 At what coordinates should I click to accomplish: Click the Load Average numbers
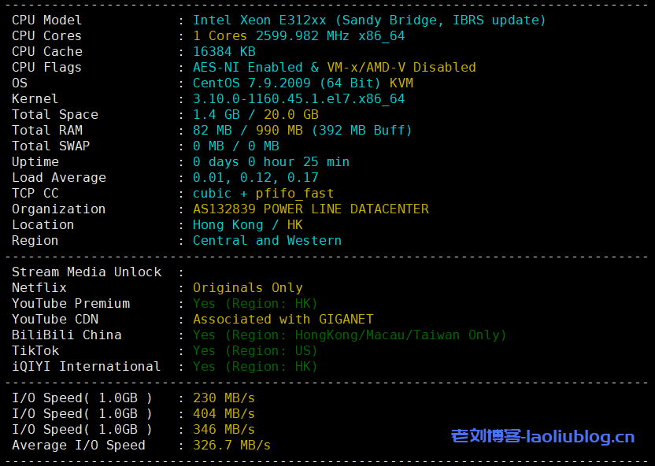click(x=255, y=178)
